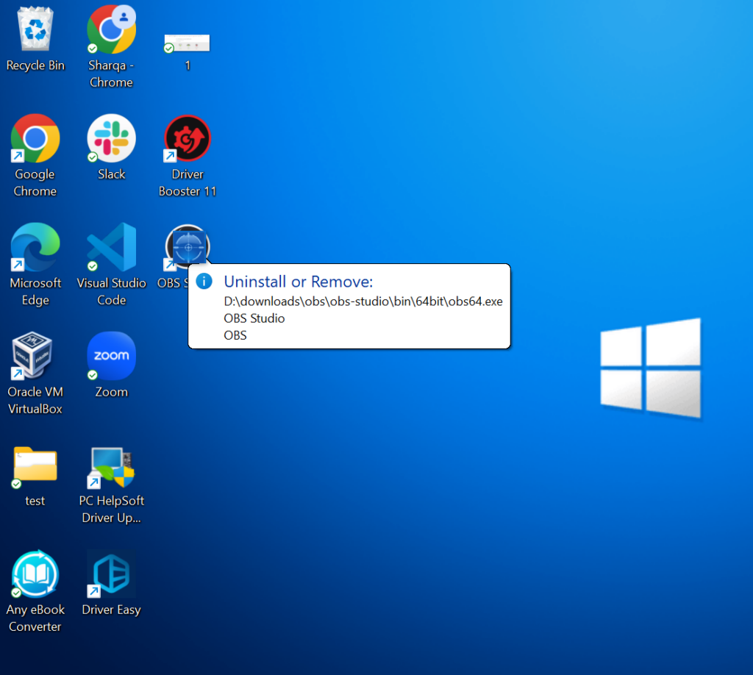This screenshot has height=675, width=753.
Task: Click the obs64.exe file path text
Action: coord(363,301)
